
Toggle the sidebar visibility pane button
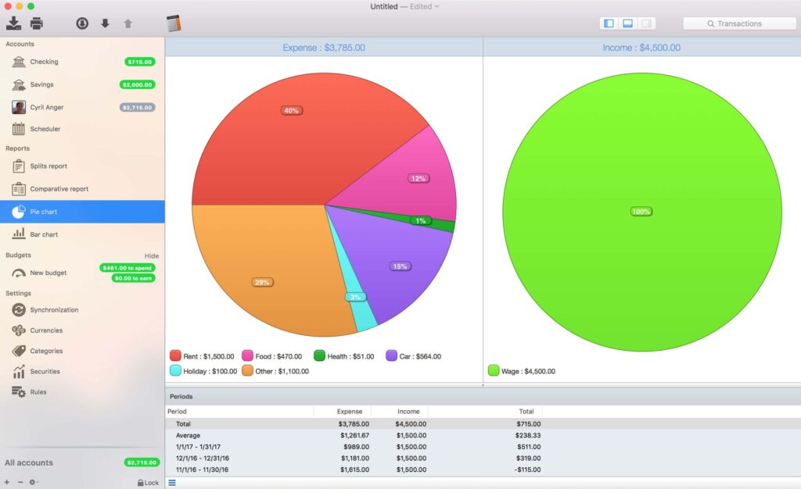click(609, 23)
